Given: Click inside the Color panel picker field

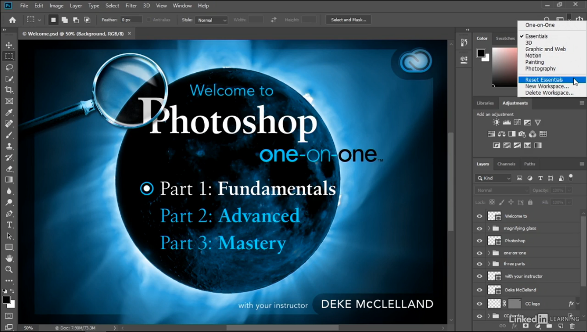Looking at the screenshot, I should click(505, 67).
